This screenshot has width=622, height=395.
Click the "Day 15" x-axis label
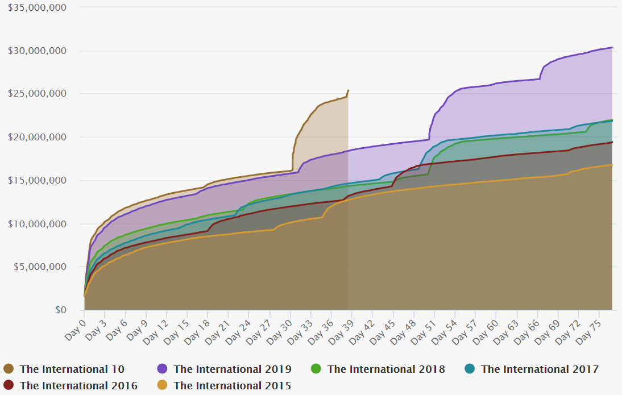[x=176, y=331]
